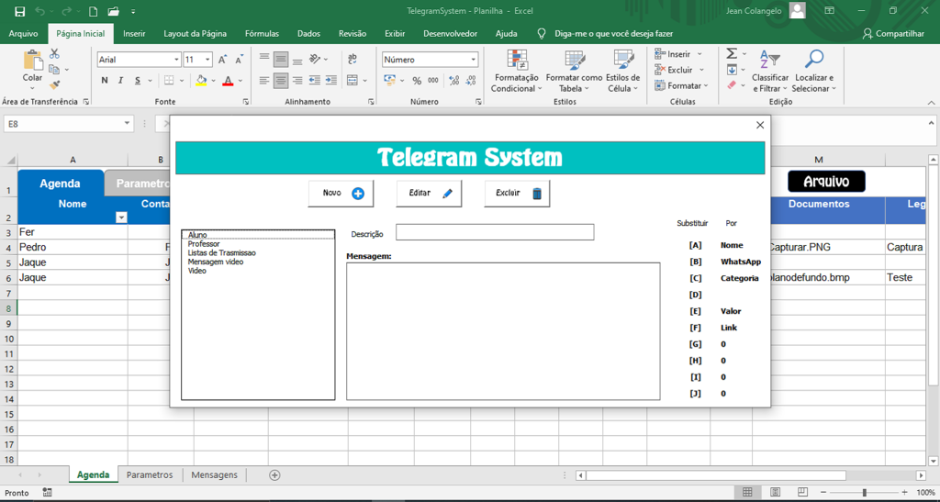Open Estilos de Célula gallery
This screenshot has height=502, width=940.
pyautogui.click(x=623, y=71)
